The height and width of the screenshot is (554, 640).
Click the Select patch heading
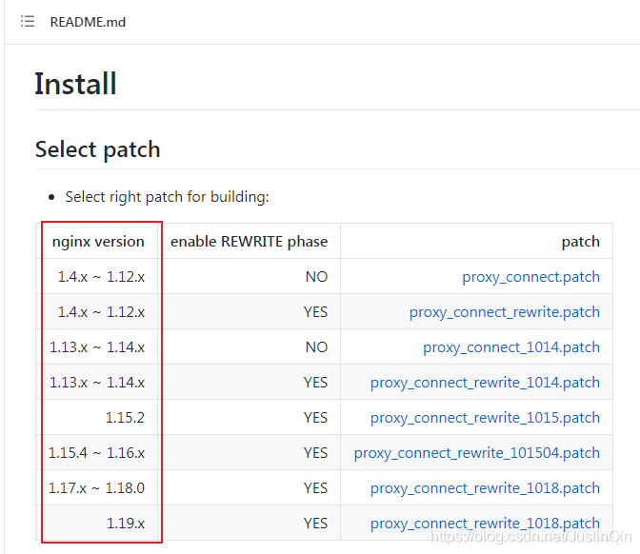(x=97, y=149)
